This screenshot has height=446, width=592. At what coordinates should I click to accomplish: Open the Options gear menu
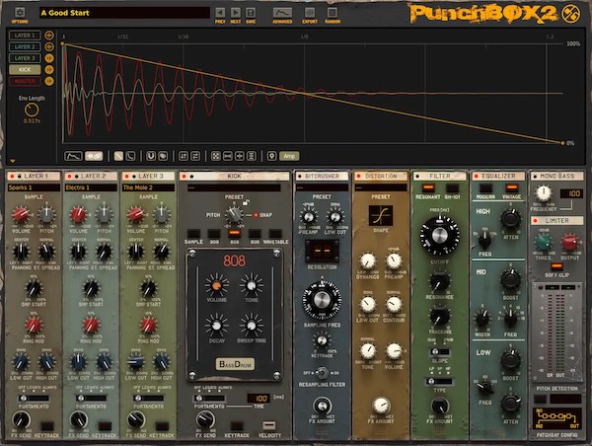point(20,13)
